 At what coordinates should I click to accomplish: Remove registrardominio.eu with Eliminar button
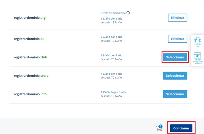[x=177, y=39]
